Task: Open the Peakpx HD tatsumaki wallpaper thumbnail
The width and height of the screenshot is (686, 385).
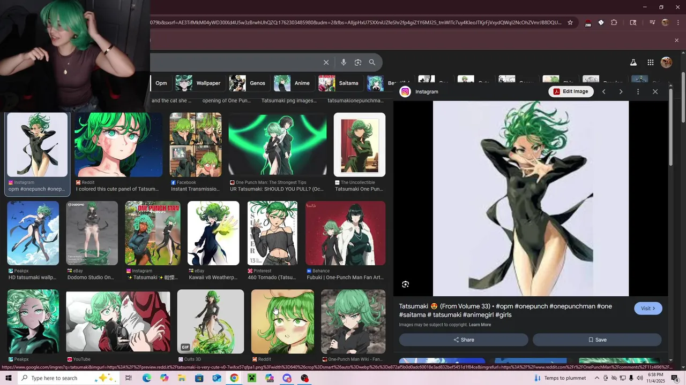Action: [x=33, y=233]
